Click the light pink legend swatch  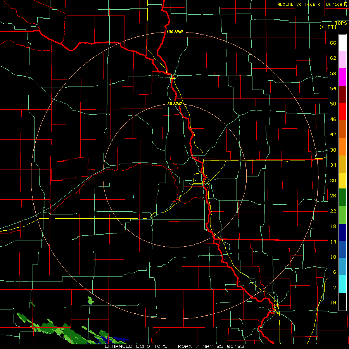pyautogui.click(x=342, y=59)
